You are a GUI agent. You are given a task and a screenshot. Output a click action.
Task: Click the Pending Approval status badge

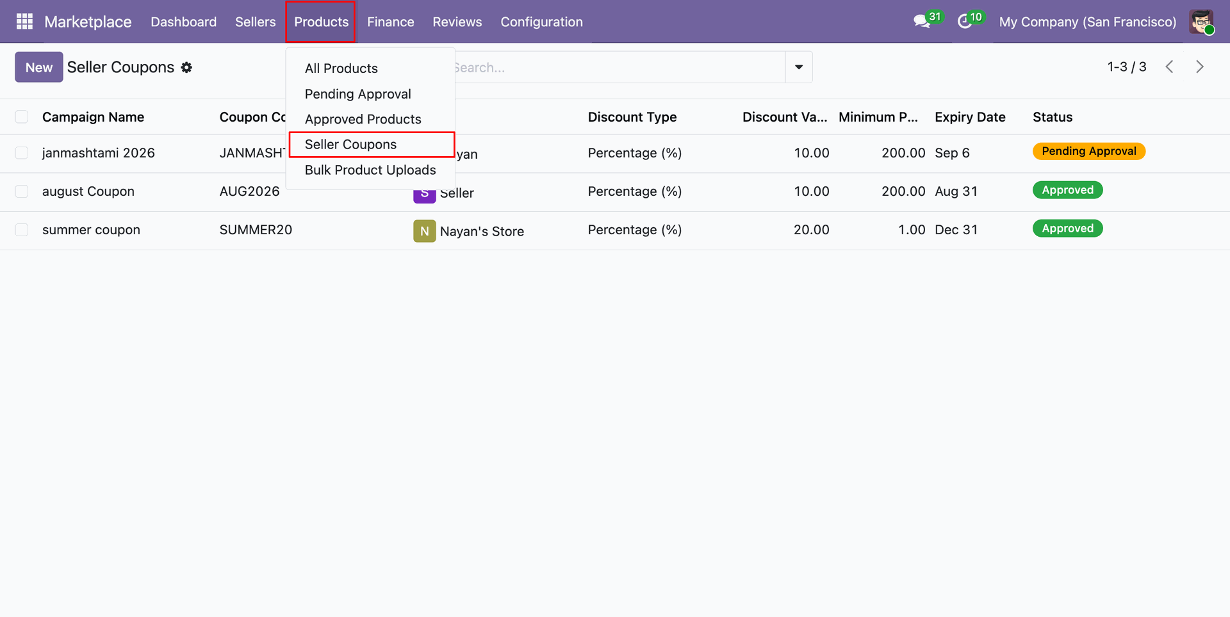tap(1088, 151)
